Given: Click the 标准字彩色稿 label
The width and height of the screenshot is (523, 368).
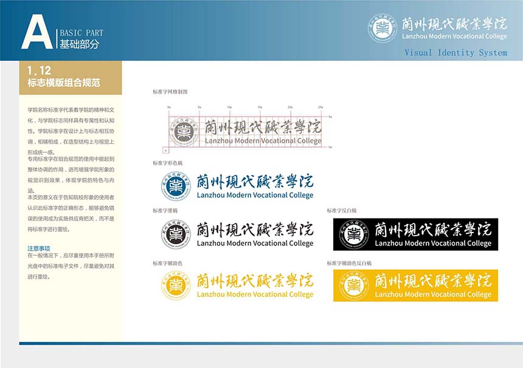Looking at the screenshot, I should (168, 163).
